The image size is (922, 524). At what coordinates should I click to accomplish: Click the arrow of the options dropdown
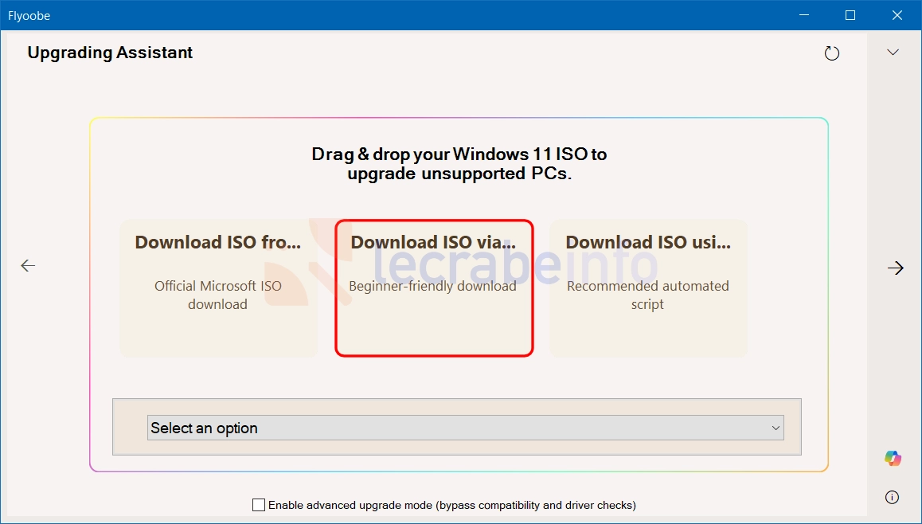click(x=775, y=428)
